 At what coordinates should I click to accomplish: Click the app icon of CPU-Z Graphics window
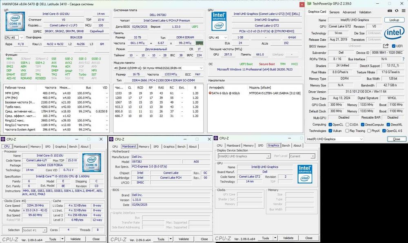pos(216,138)
